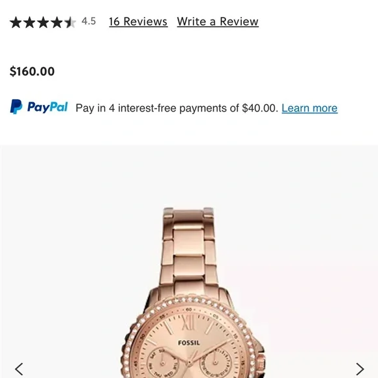Click the $160.00 price
The image size is (378, 378).
[x=32, y=71]
